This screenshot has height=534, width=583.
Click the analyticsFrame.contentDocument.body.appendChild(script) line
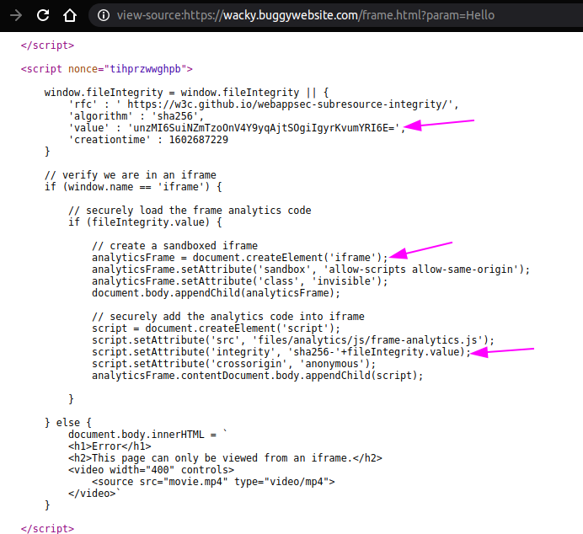click(257, 376)
